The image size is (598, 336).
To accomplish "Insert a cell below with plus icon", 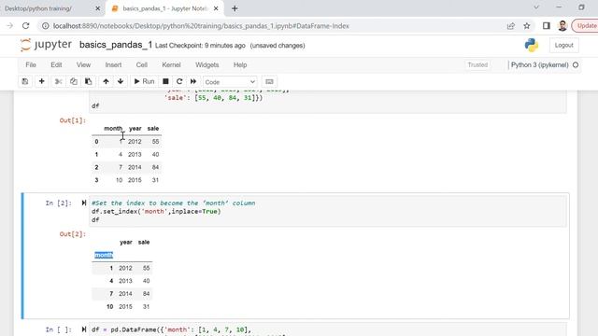I will [41, 81].
